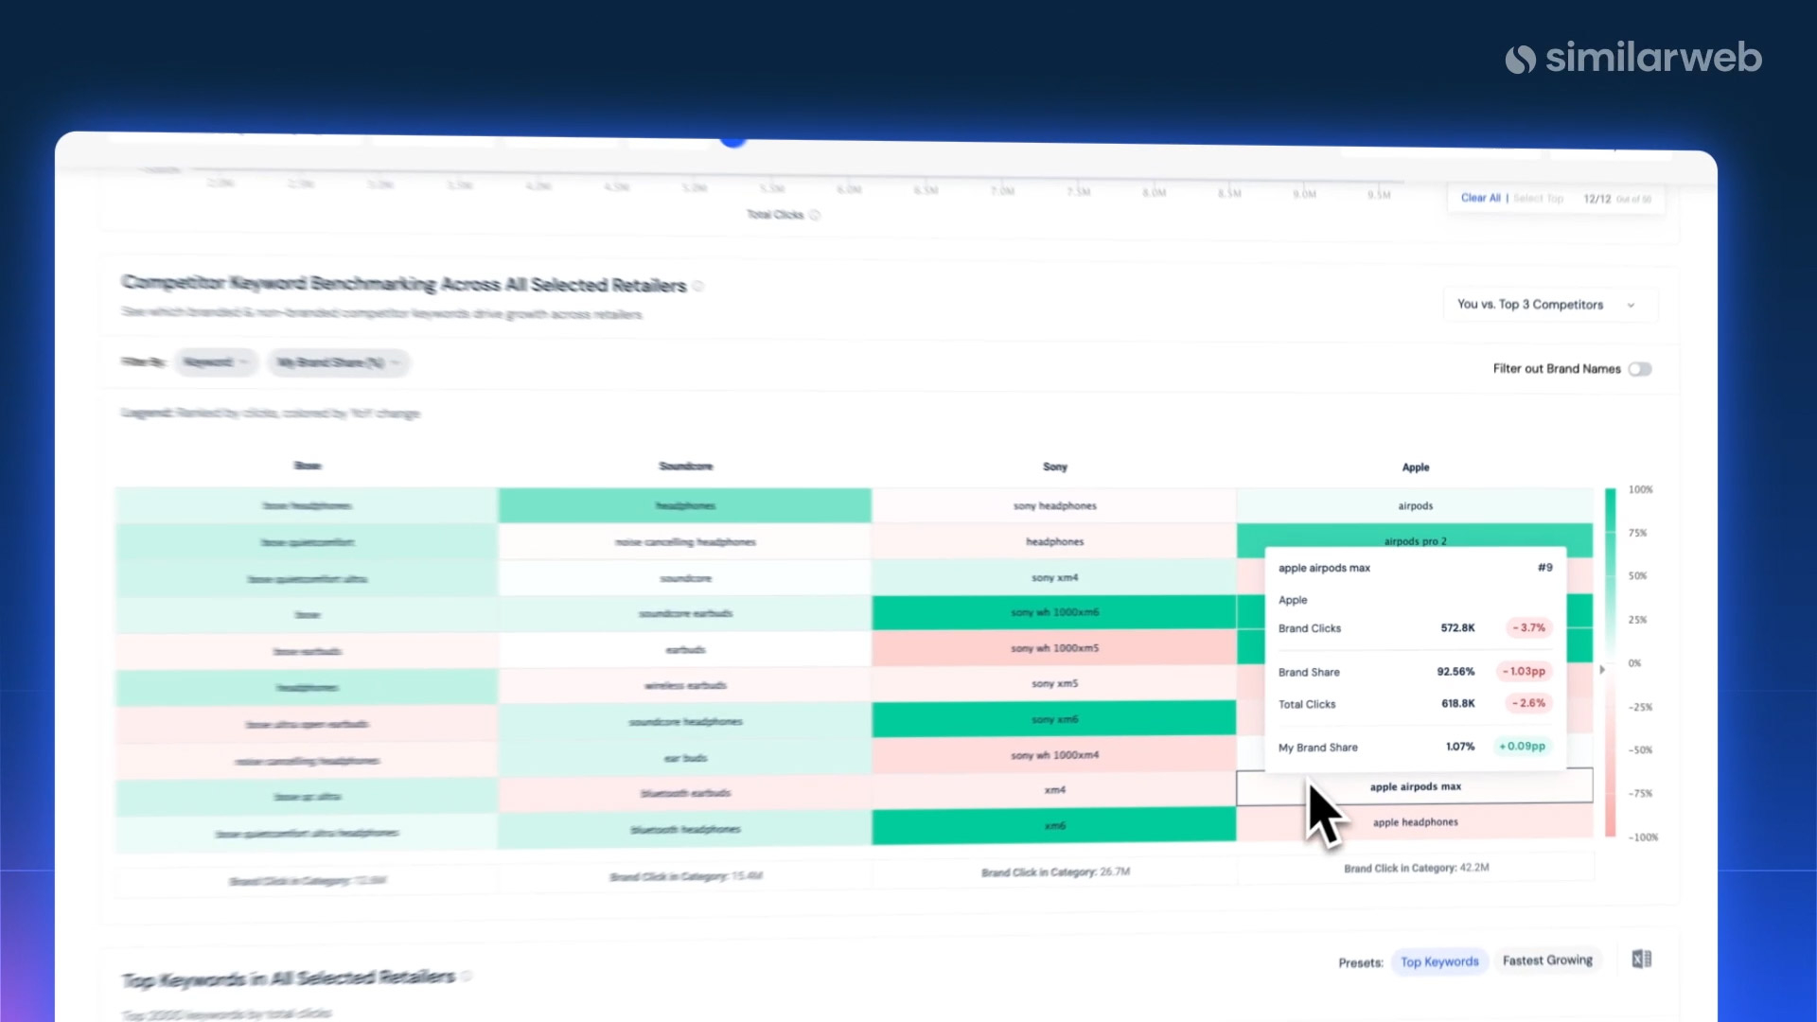Click info icon beside Top Keywords heading
Viewport: 1817px width, 1022px height.
(467, 976)
